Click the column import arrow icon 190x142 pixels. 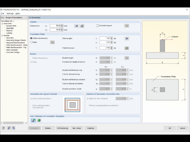pyautogui.click(x=76, y=26)
